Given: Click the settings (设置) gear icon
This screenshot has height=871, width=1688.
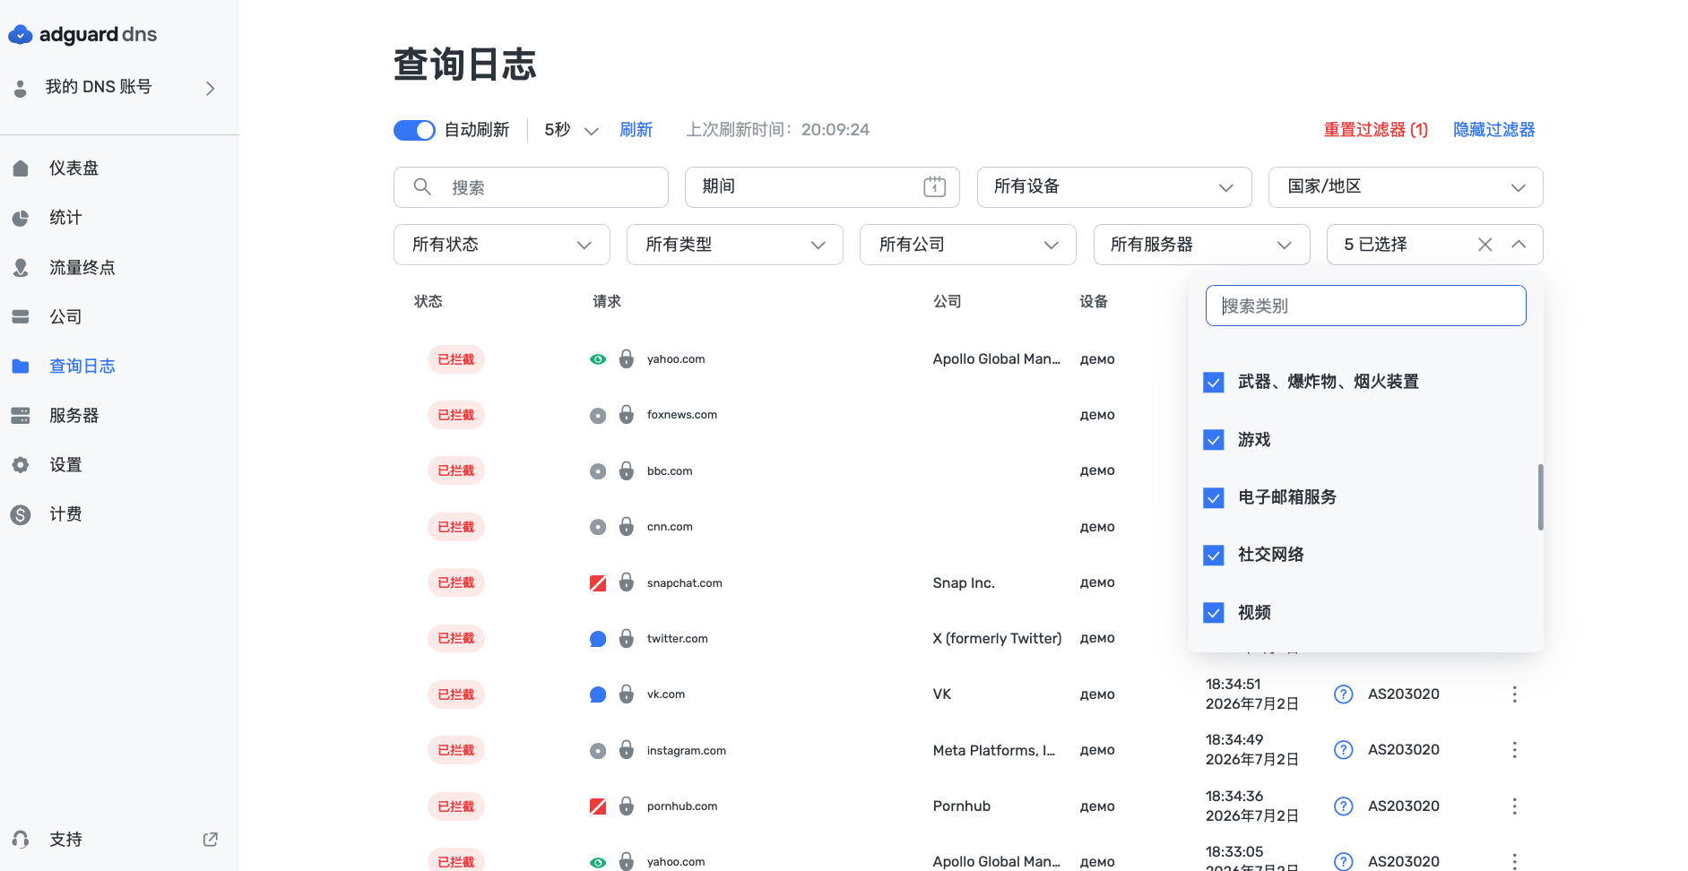Looking at the screenshot, I should click(x=21, y=465).
